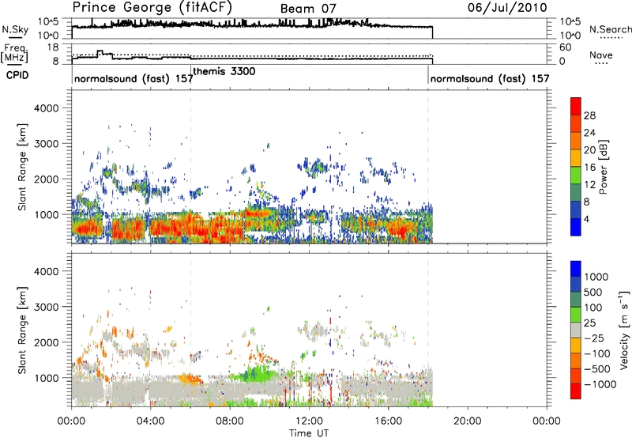Click the 'Nave' legend label
This screenshot has width=632, height=438.
(x=601, y=55)
